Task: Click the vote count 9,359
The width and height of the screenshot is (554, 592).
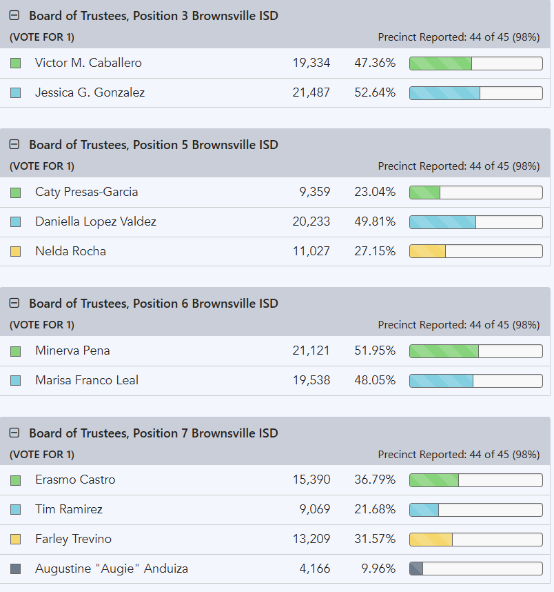Action: tap(315, 192)
